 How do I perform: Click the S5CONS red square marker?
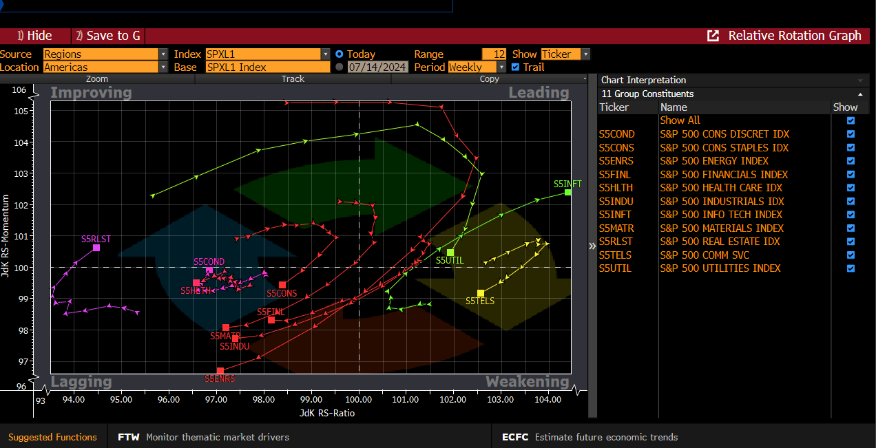pyautogui.click(x=282, y=285)
